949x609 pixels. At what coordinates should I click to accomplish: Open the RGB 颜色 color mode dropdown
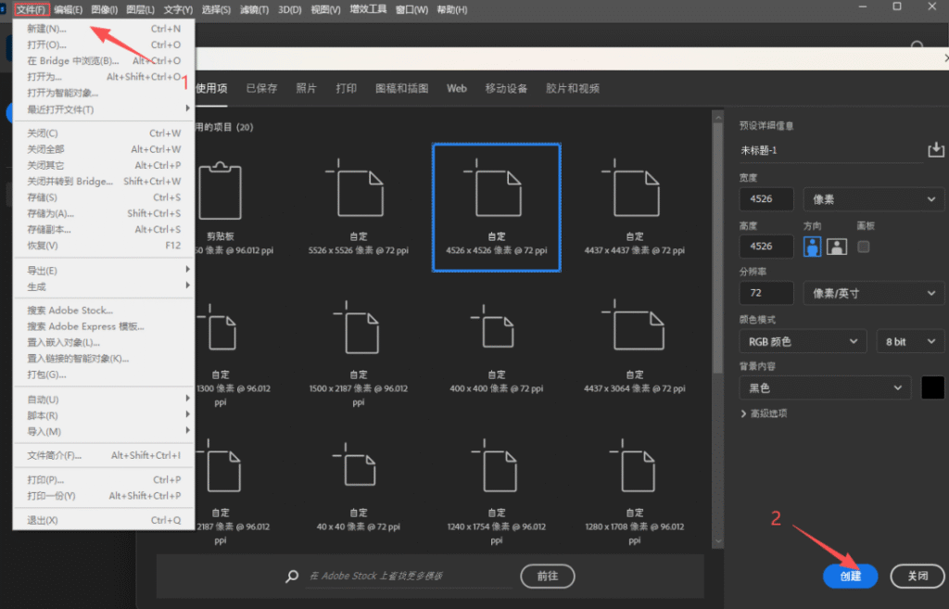[x=803, y=341]
